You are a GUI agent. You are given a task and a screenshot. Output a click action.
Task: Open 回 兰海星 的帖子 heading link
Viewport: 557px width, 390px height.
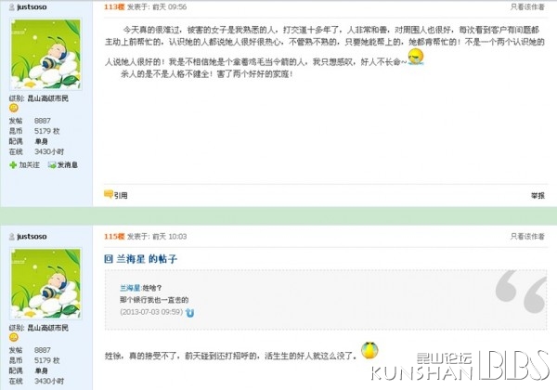tap(141, 259)
